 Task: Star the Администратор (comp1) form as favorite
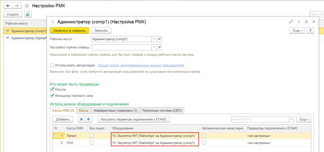[x=53, y=22]
